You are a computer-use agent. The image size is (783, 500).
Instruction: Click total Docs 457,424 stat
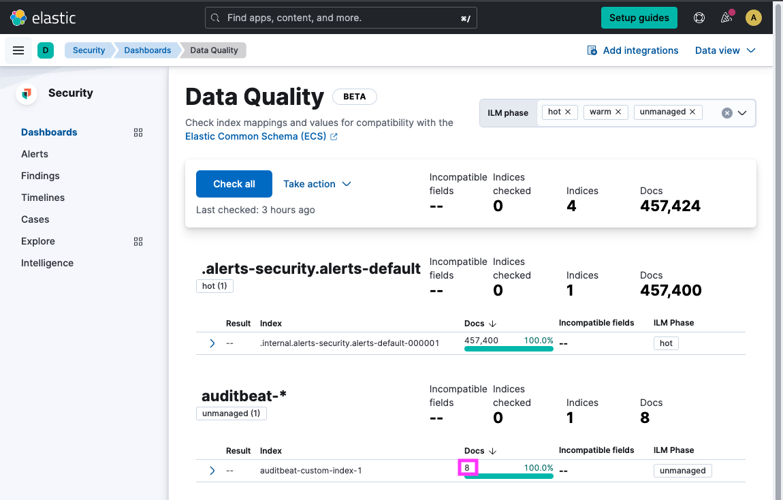pyautogui.click(x=670, y=206)
